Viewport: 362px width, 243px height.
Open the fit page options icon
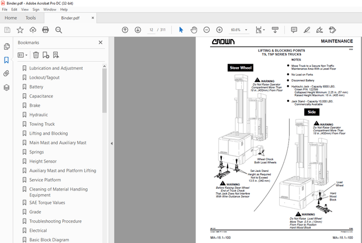pyautogui.click(x=259, y=30)
